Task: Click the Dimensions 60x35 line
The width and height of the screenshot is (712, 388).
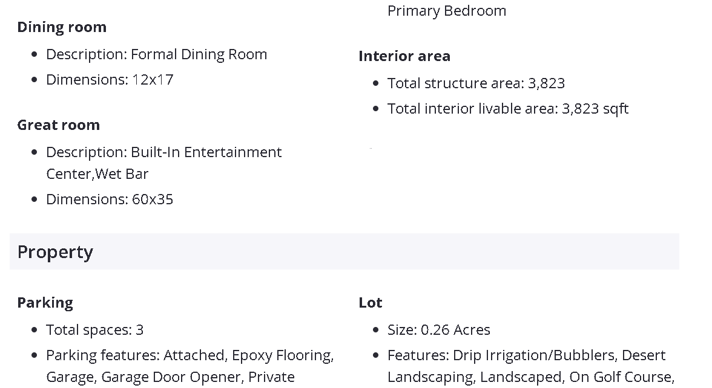Action: [x=110, y=199]
